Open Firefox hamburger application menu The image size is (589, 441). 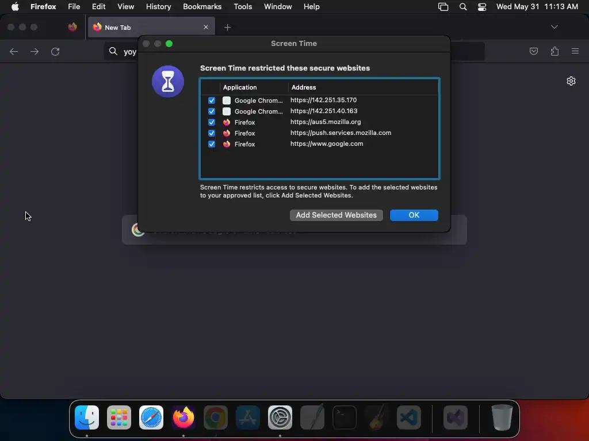pos(575,51)
